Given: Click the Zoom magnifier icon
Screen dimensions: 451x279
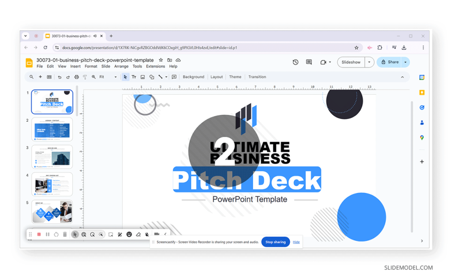Looking at the screenshot, I should [x=93, y=77].
